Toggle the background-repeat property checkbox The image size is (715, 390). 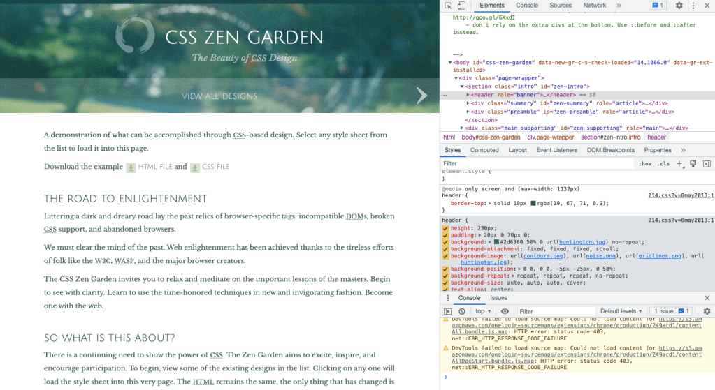tap(445, 276)
